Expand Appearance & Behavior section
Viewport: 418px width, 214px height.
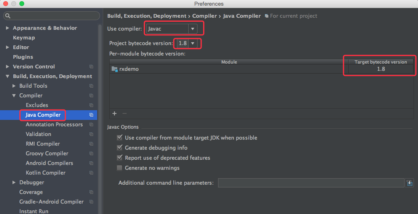pyautogui.click(x=8, y=28)
